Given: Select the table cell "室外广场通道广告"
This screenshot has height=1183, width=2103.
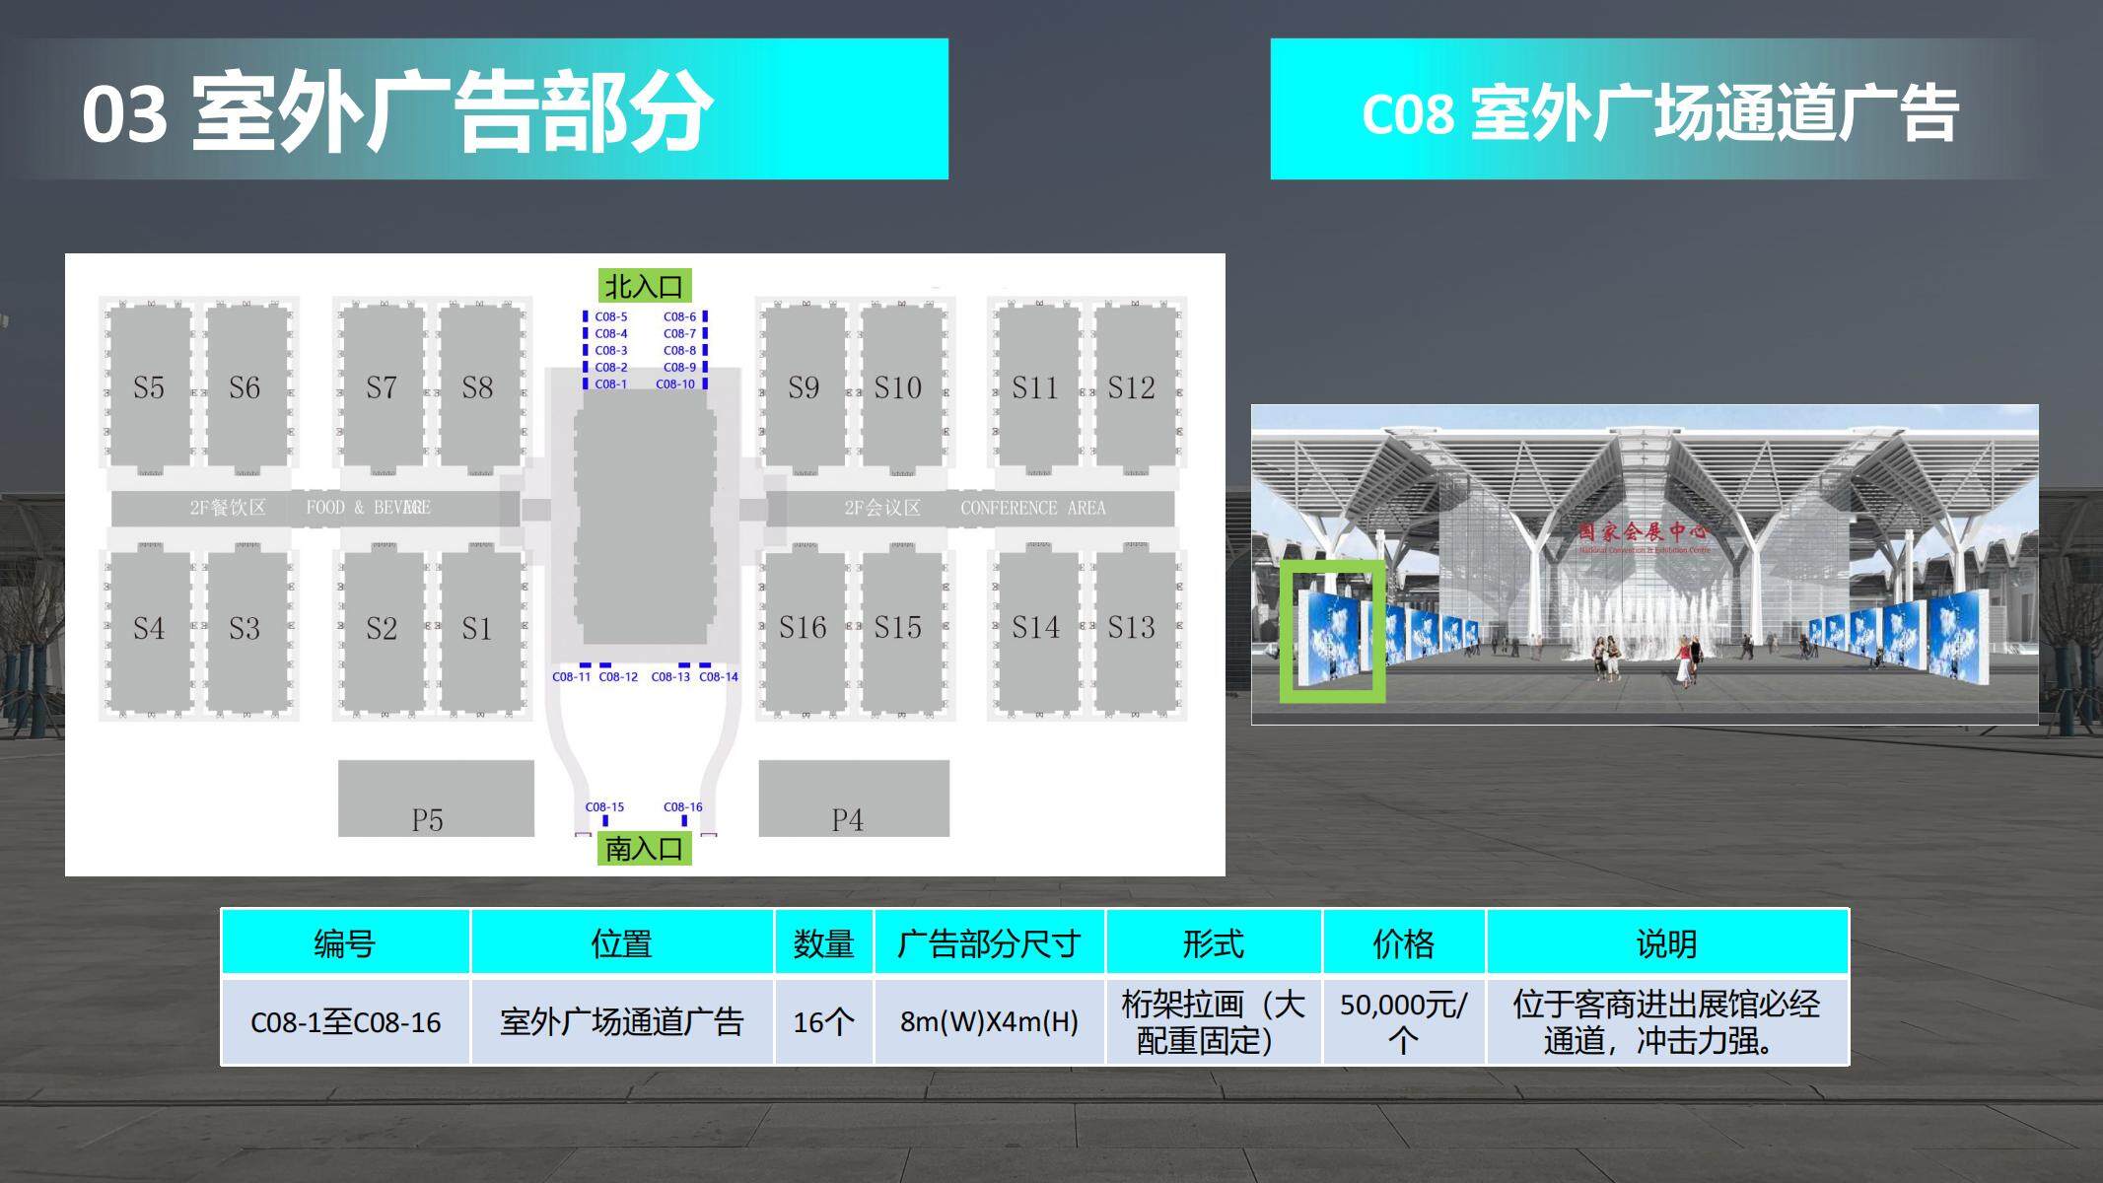Looking at the screenshot, I should [622, 1022].
